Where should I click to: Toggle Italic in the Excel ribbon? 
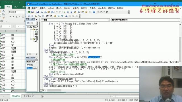click(x=13, y=17)
